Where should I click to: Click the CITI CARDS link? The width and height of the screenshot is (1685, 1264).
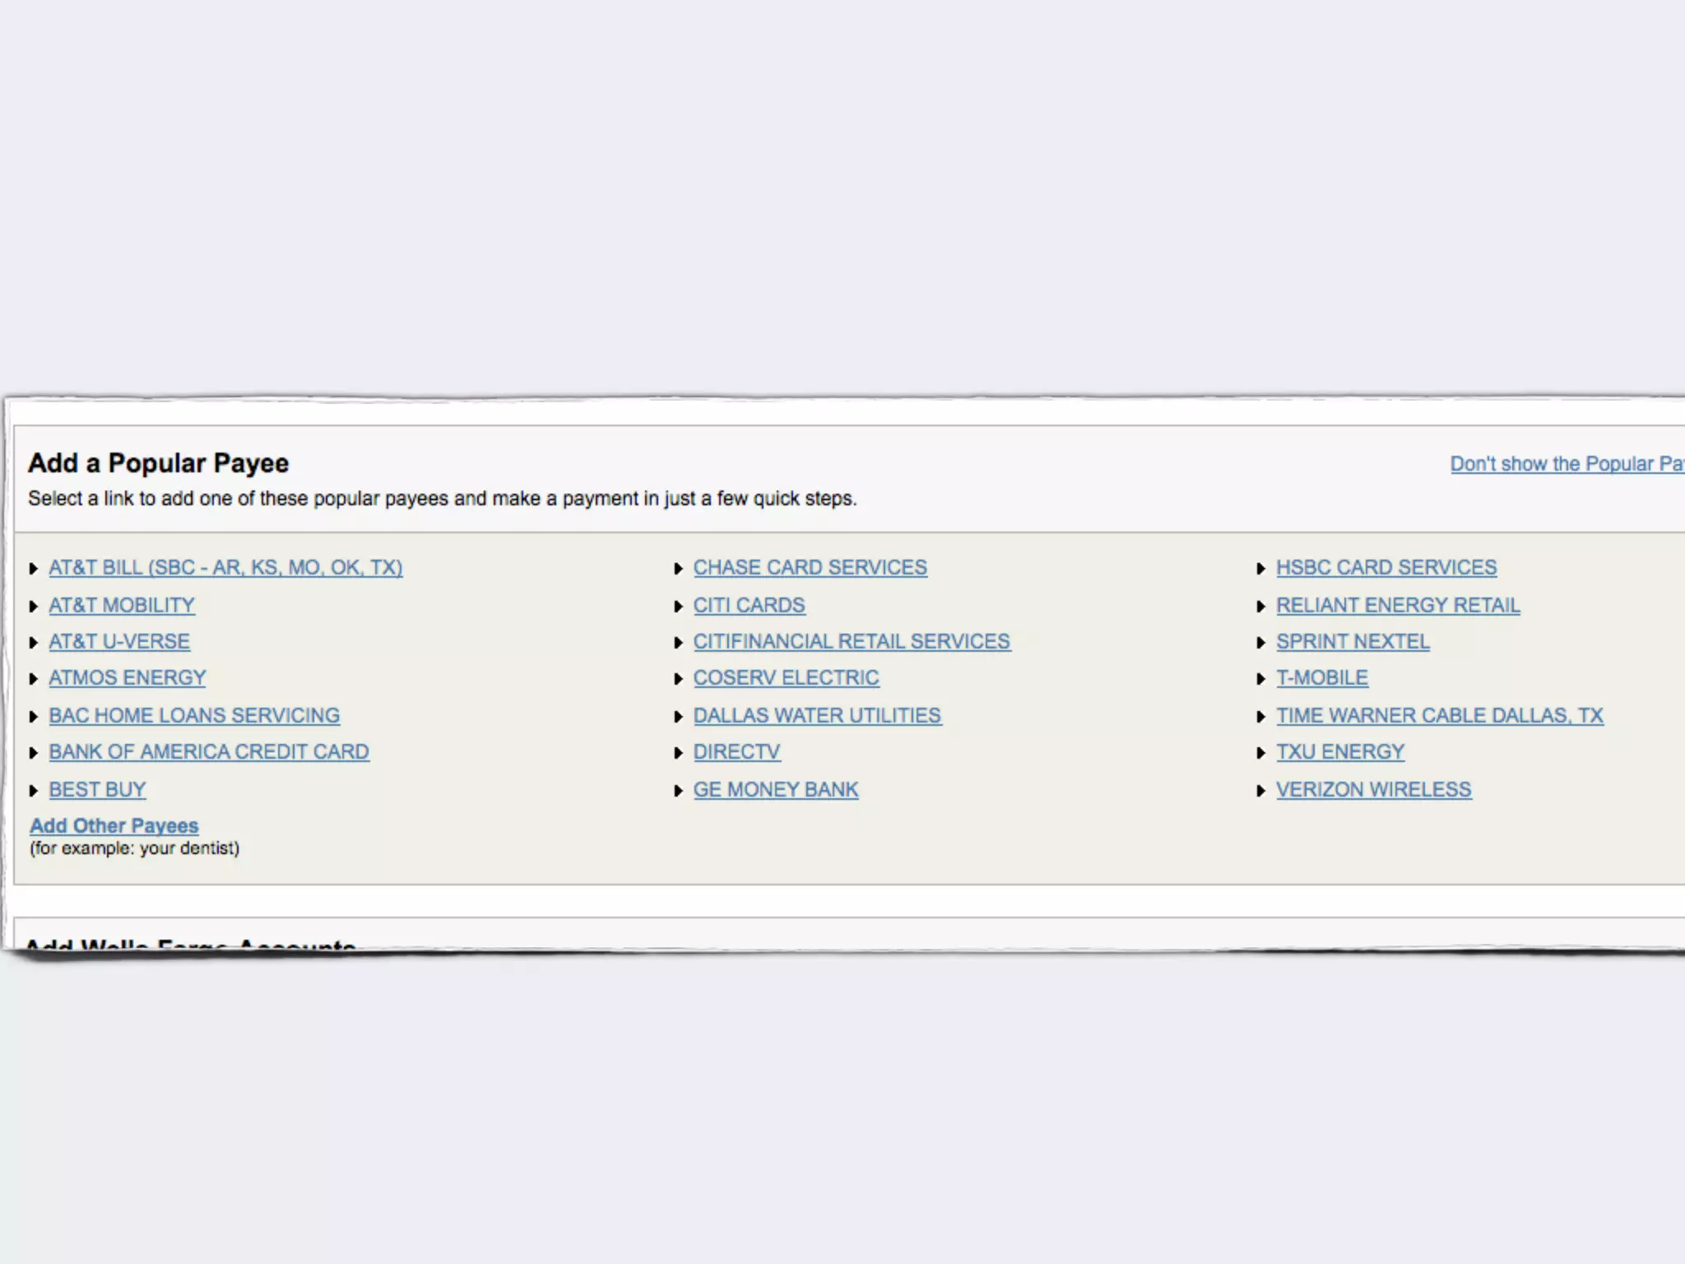coord(749,606)
